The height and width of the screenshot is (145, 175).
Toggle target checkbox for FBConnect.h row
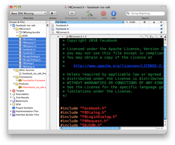point(161,32)
